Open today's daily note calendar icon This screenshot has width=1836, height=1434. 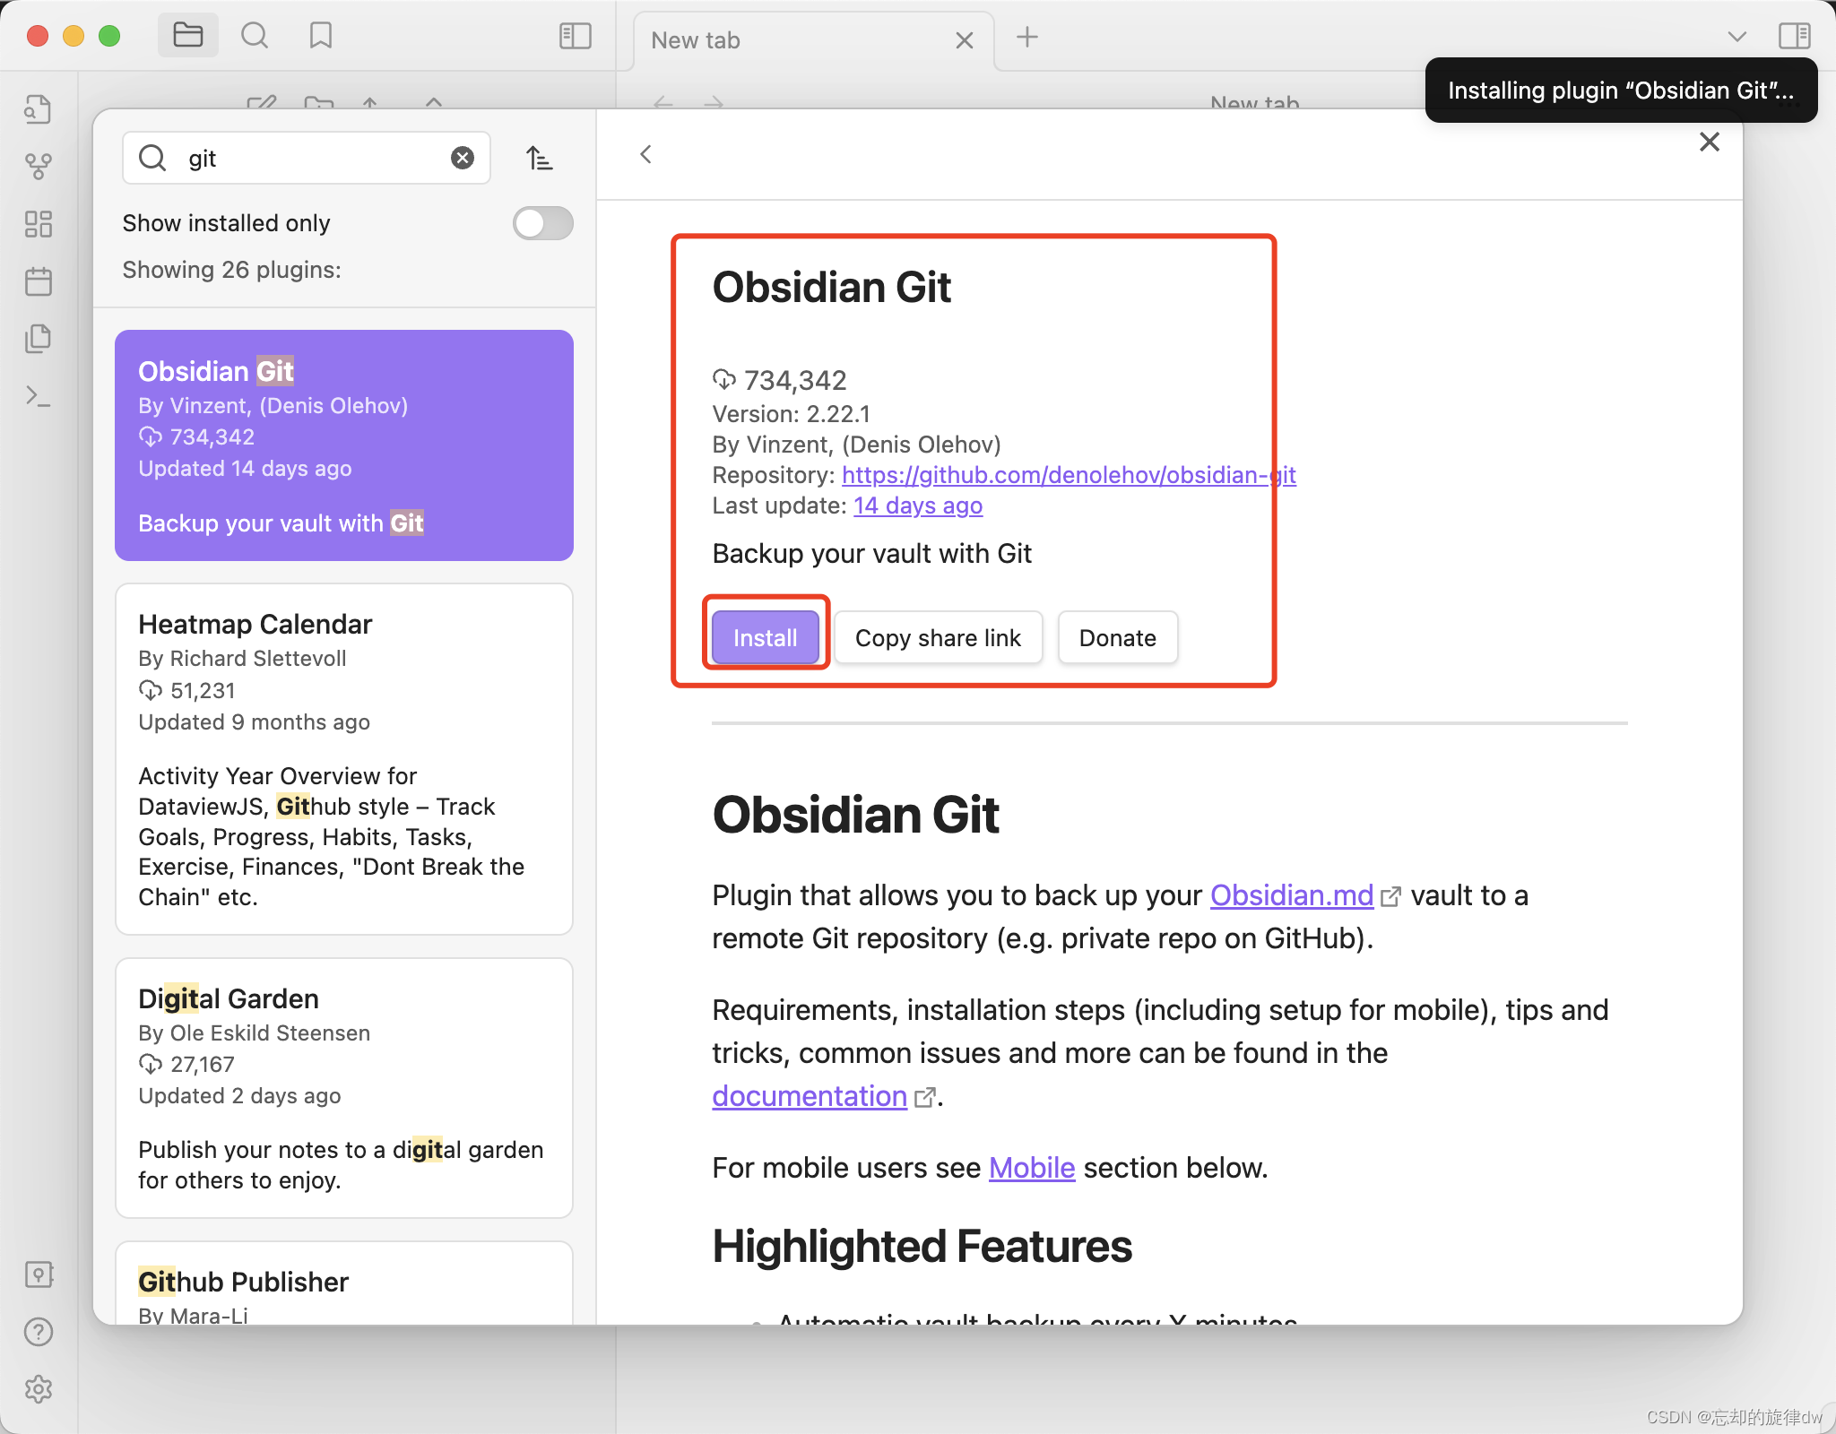39,281
